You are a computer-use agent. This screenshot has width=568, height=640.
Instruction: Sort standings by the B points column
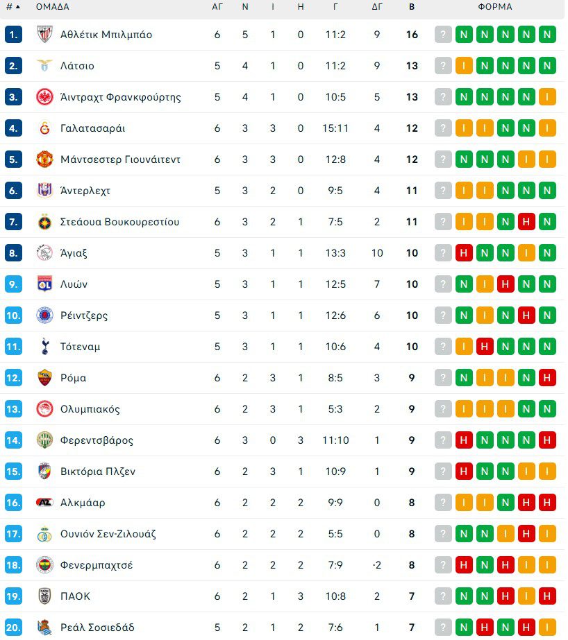[412, 7]
